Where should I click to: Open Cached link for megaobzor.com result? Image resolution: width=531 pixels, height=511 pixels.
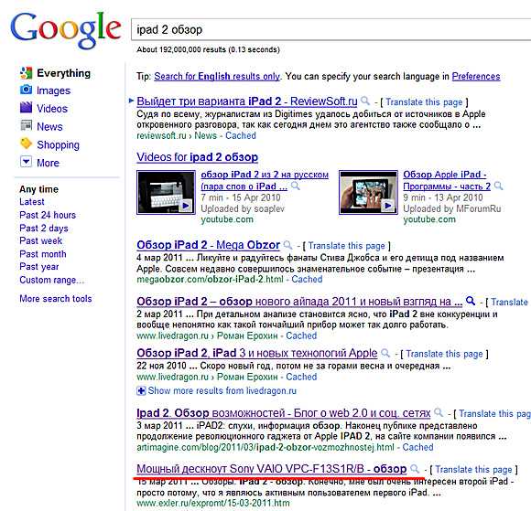(307, 280)
